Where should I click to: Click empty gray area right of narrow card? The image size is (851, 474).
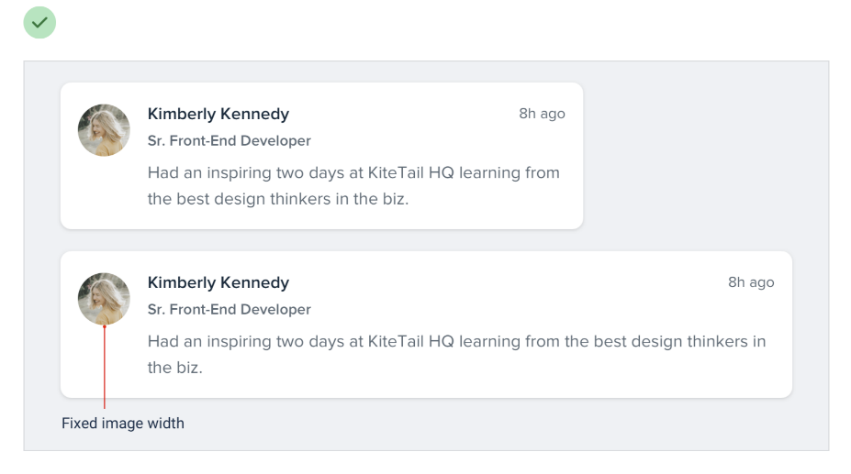coord(700,156)
